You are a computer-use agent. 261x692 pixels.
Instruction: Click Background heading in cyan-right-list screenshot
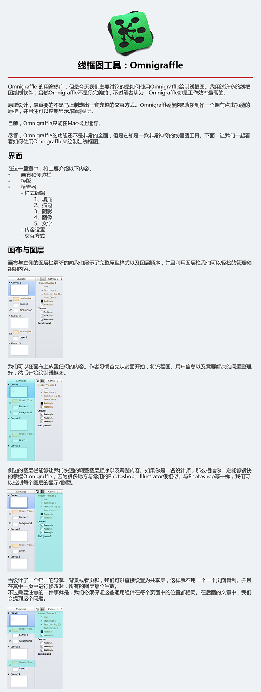coord(44,536)
